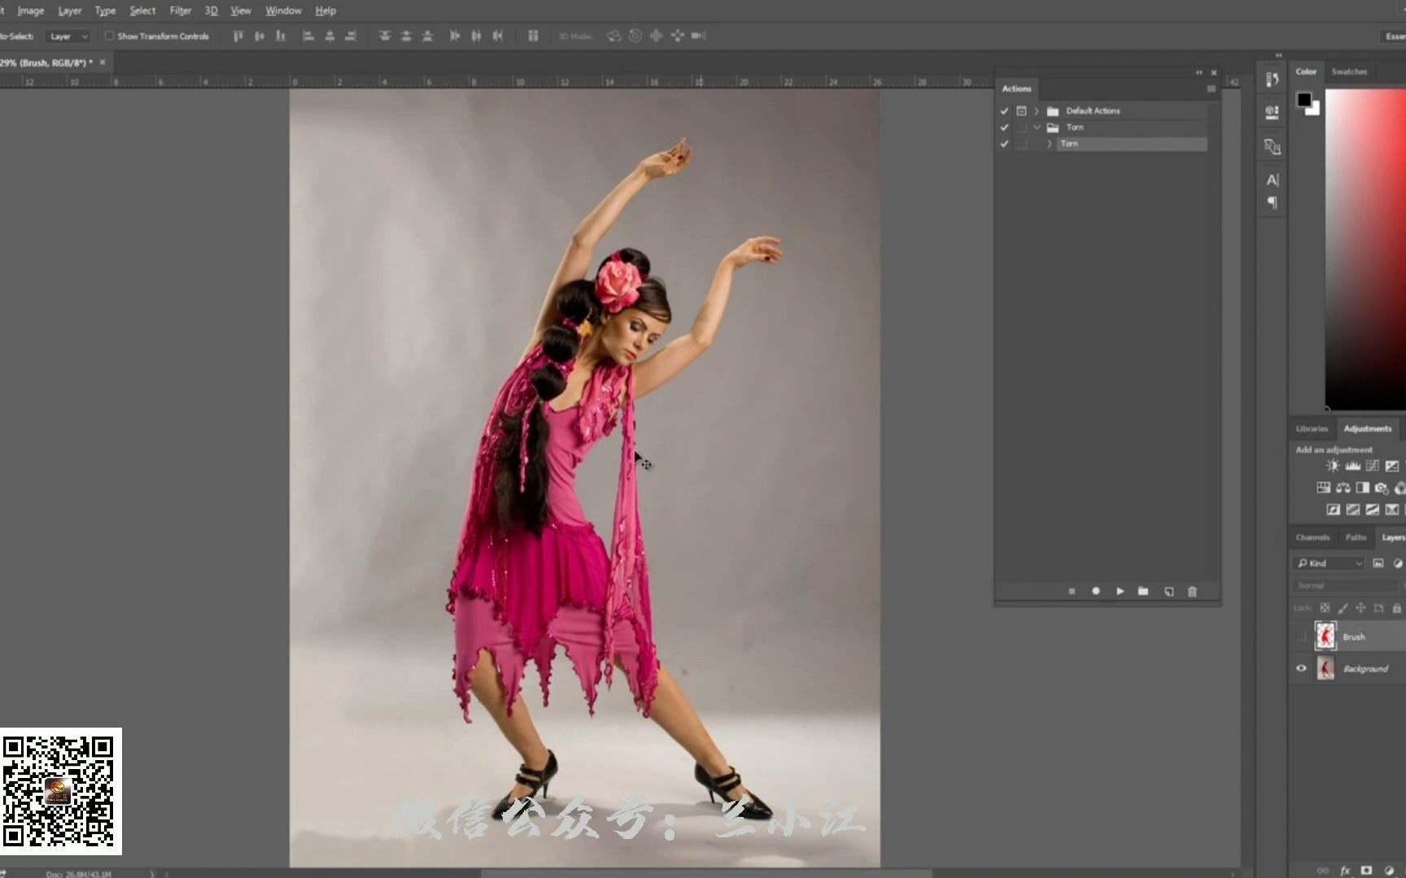Open the Clone Source panel icon in the dock

pyautogui.click(x=1273, y=146)
